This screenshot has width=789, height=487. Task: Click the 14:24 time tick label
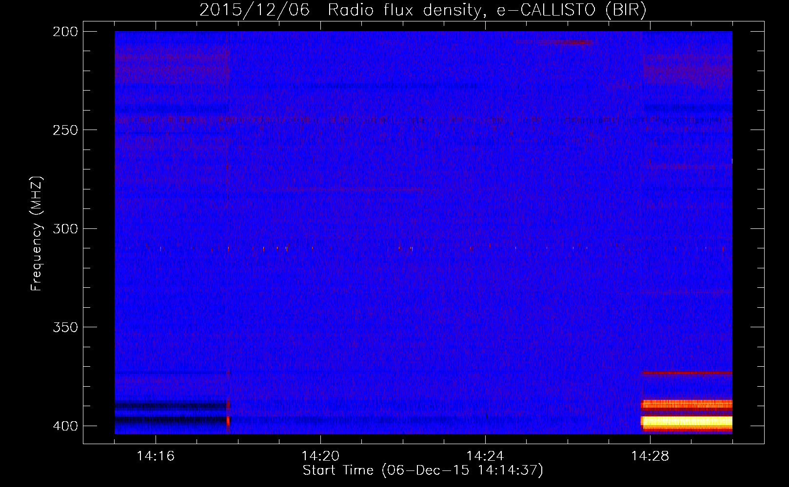point(485,456)
